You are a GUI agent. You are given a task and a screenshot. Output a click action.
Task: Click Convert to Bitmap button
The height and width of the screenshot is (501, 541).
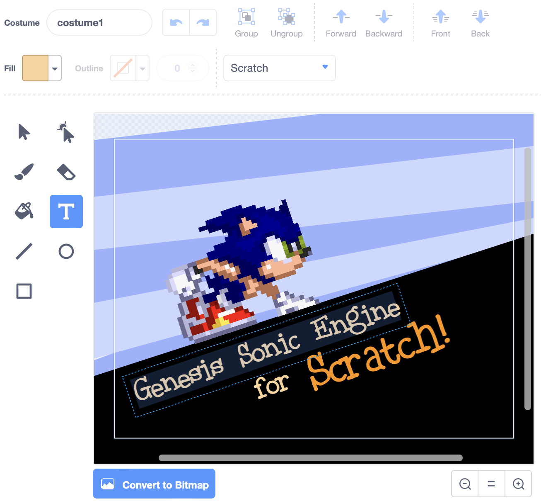(x=154, y=484)
